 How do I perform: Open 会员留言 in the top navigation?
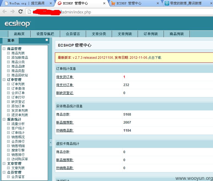coord(73,34)
